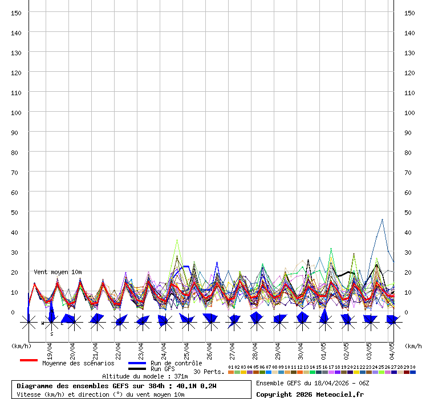Select the wind rose above 21/04
422x399 pixels.
coord(96,322)
